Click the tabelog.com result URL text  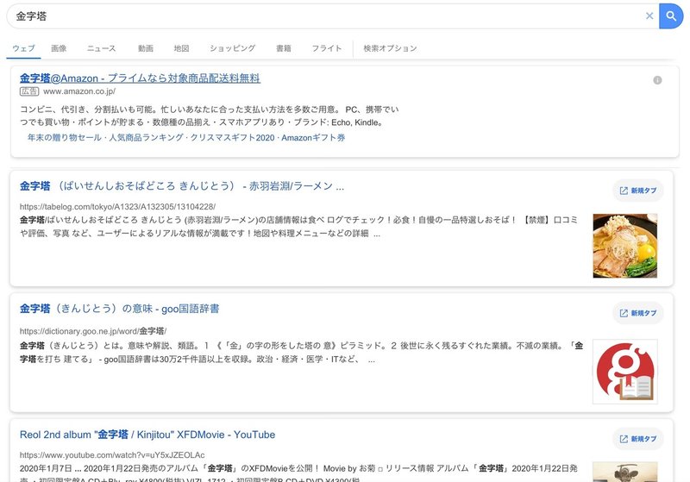point(117,207)
